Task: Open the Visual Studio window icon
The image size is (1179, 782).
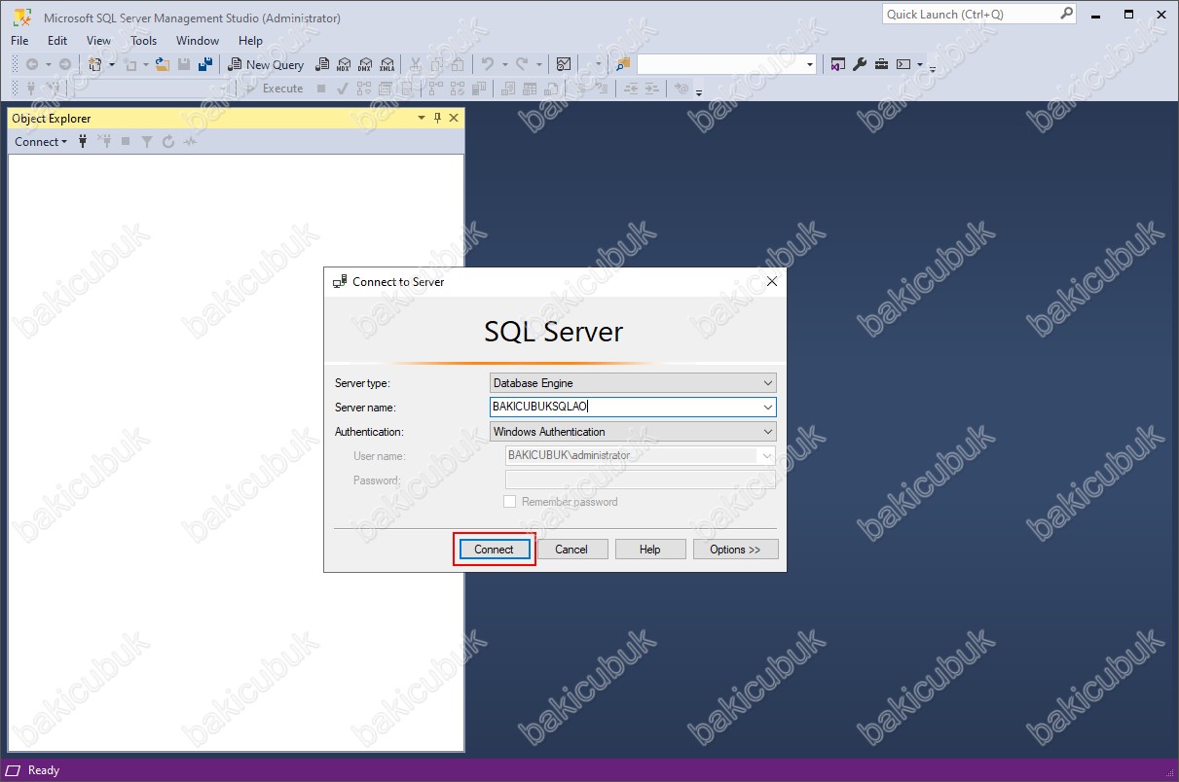Action: [x=838, y=64]
